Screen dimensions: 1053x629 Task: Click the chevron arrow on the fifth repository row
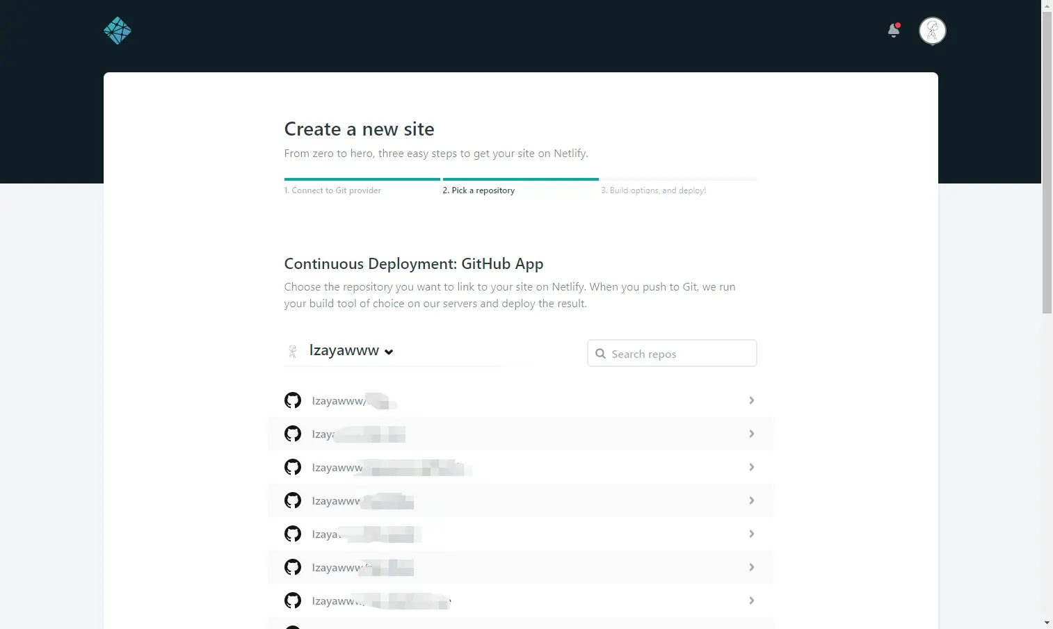751,534
